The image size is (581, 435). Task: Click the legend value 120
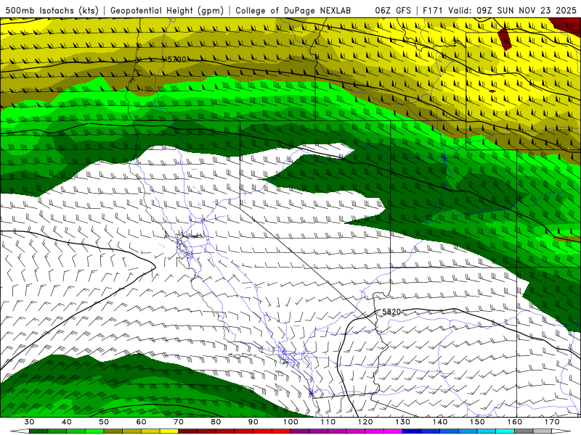coord(365,422)
